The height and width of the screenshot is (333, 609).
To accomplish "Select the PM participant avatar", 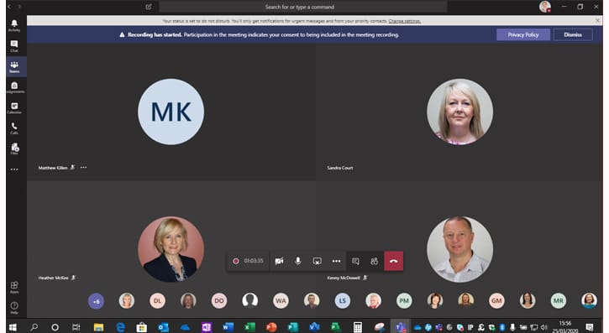I will pyautogui.click(x=404, y=301).
